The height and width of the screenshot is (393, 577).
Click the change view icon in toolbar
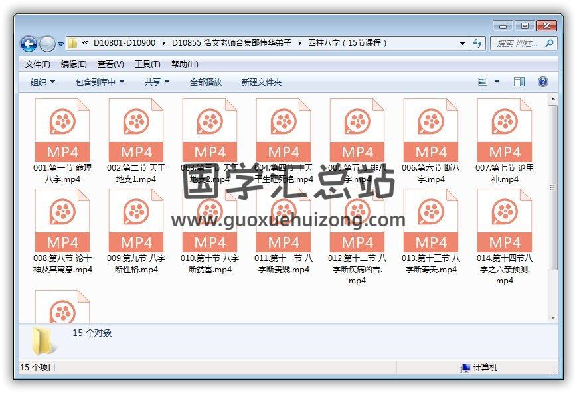pos(483,82)
